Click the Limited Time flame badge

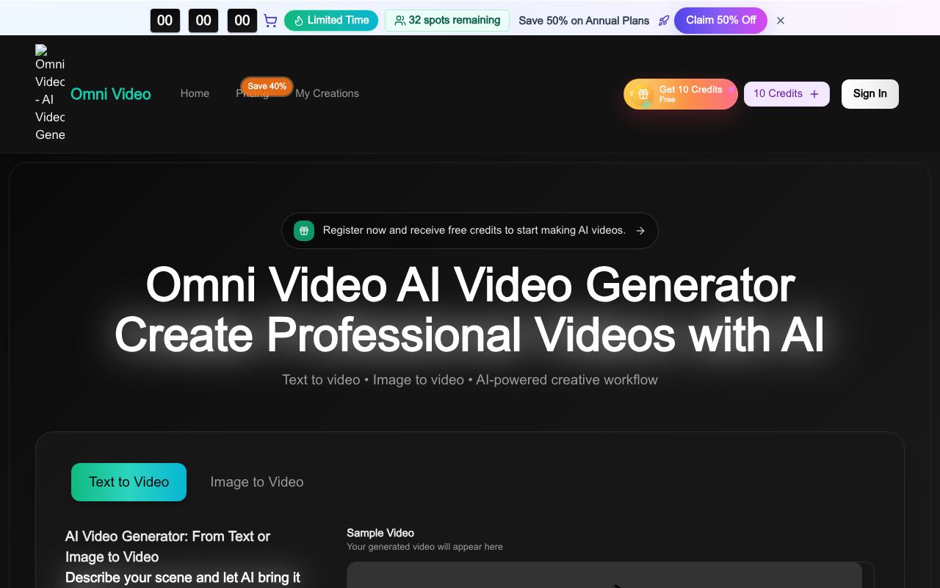[331, 21]
